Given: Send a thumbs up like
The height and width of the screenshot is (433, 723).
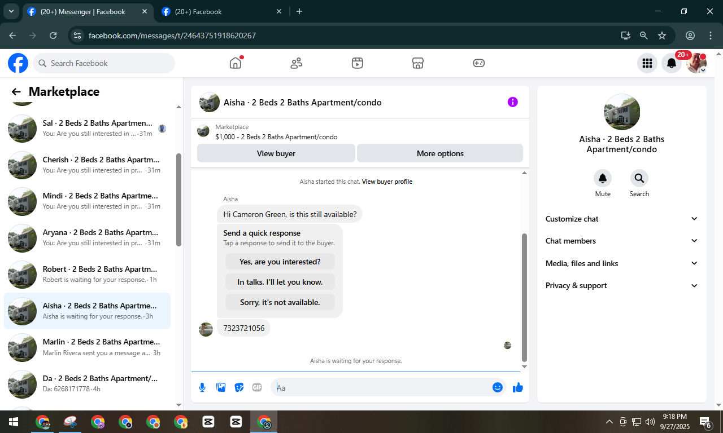Looking at the screenshot, I should point(518,387).
